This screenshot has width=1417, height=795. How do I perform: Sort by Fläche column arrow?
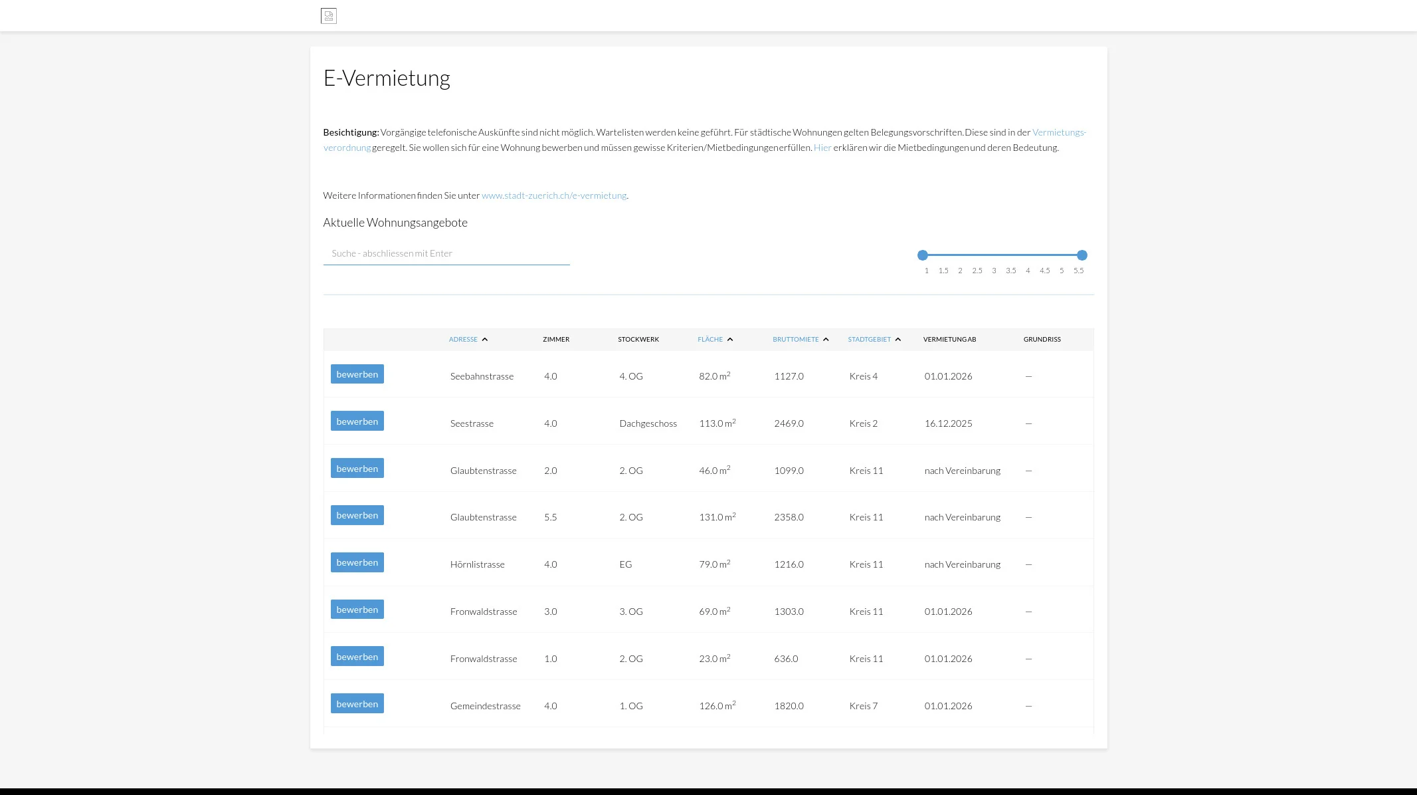pyautogui.click(x=730, y=340)
